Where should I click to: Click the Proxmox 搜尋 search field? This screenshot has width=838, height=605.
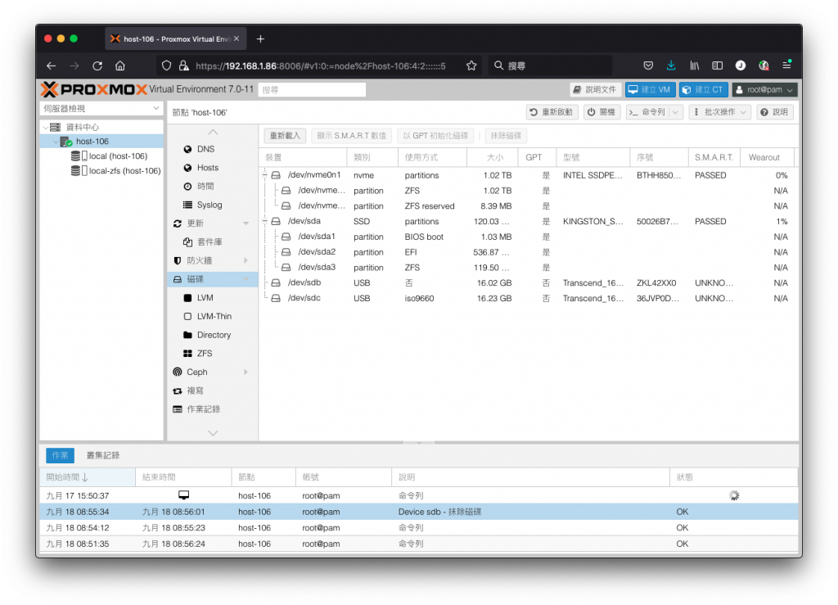coord(312,90)
